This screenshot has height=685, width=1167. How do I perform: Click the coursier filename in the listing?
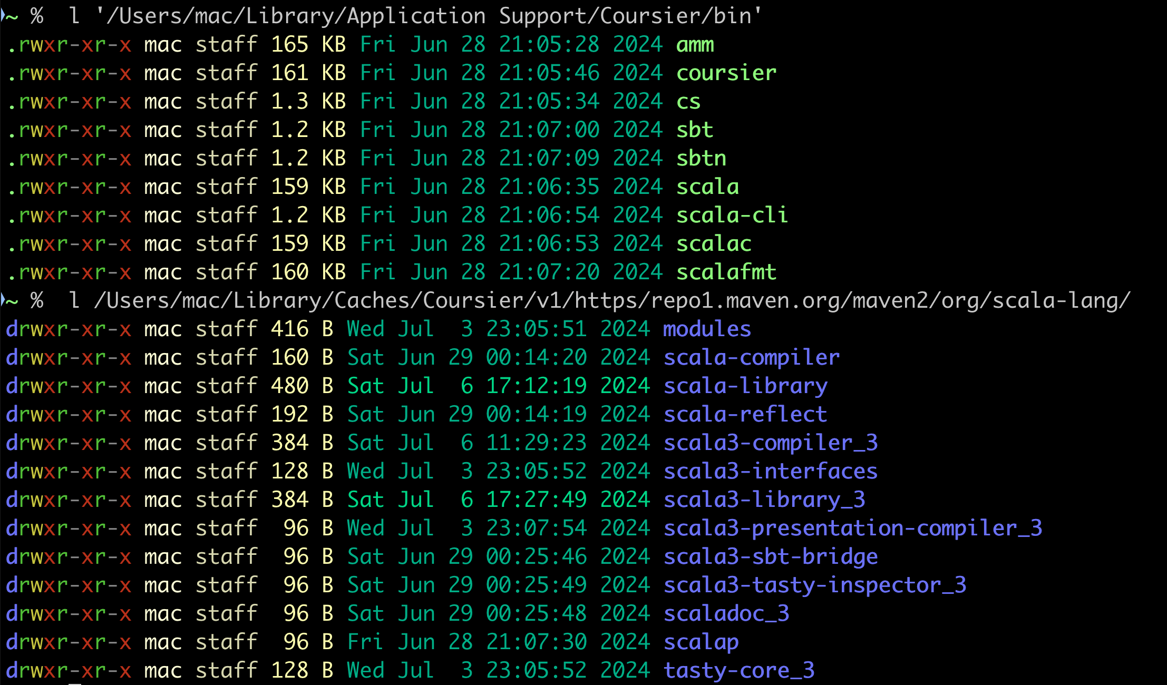726,74
